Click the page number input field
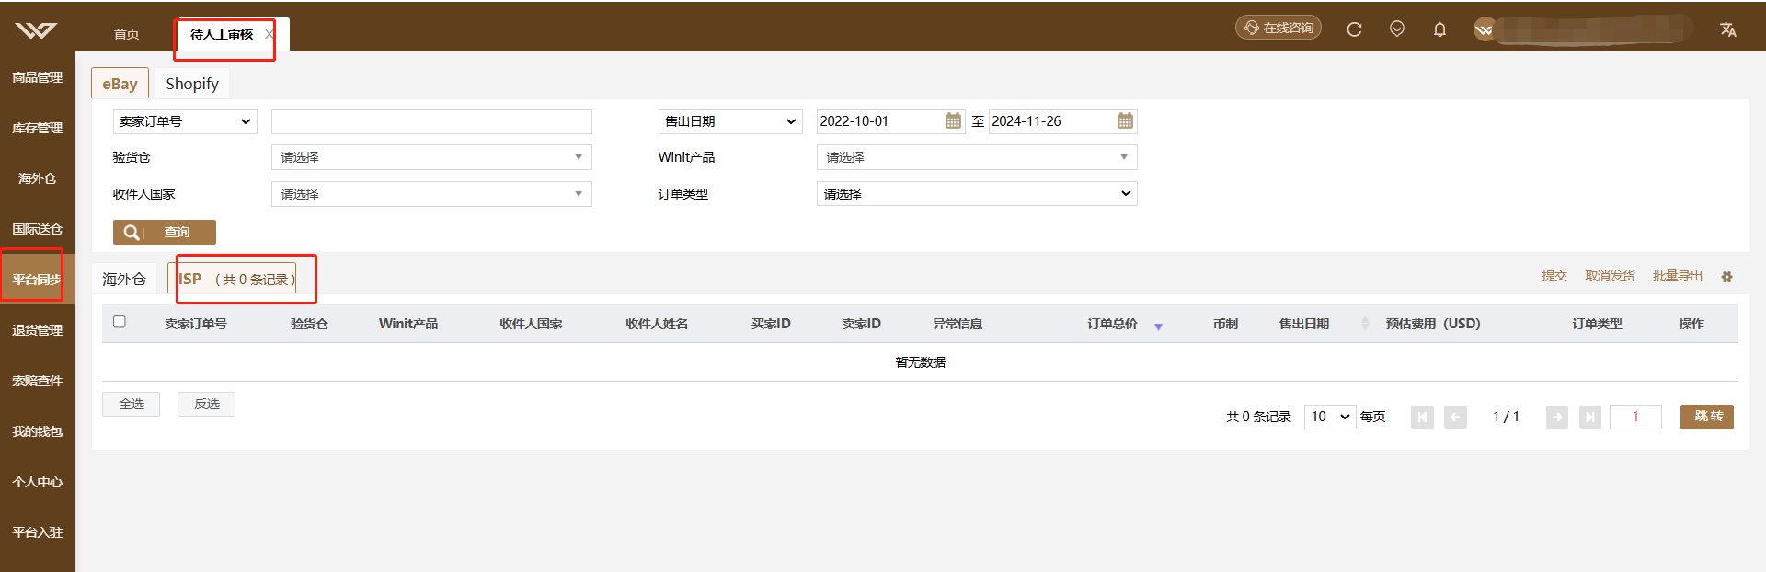 1635,417
